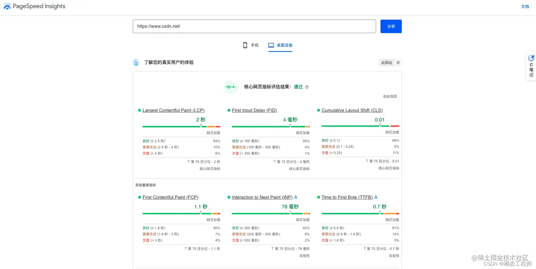Click the LCP value 2 秒
Viewport: 536px width, 269px height.
click(x=201, y=120)
